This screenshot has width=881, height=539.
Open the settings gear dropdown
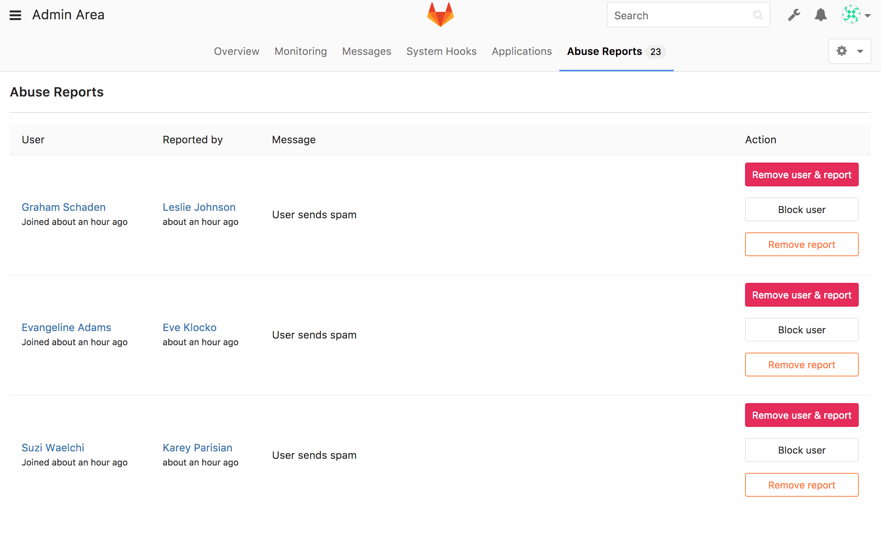coord(849,51)
